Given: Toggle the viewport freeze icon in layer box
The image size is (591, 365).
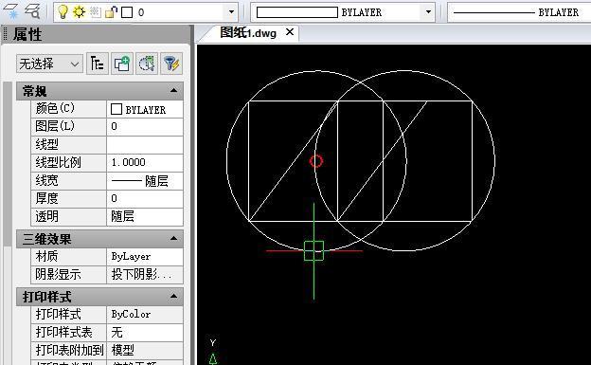Looking at the screenshot, I should point(96,12).
